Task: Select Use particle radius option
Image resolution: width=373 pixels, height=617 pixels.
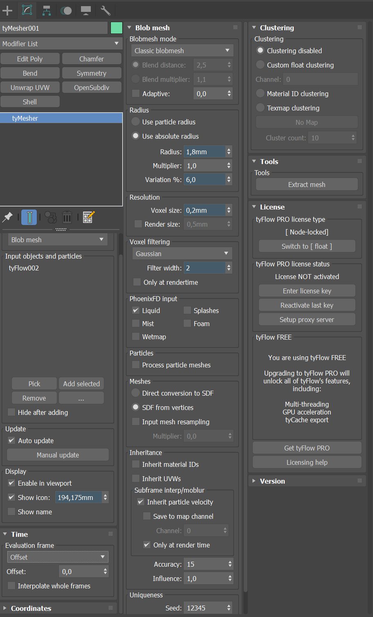Action: [136, 122]
